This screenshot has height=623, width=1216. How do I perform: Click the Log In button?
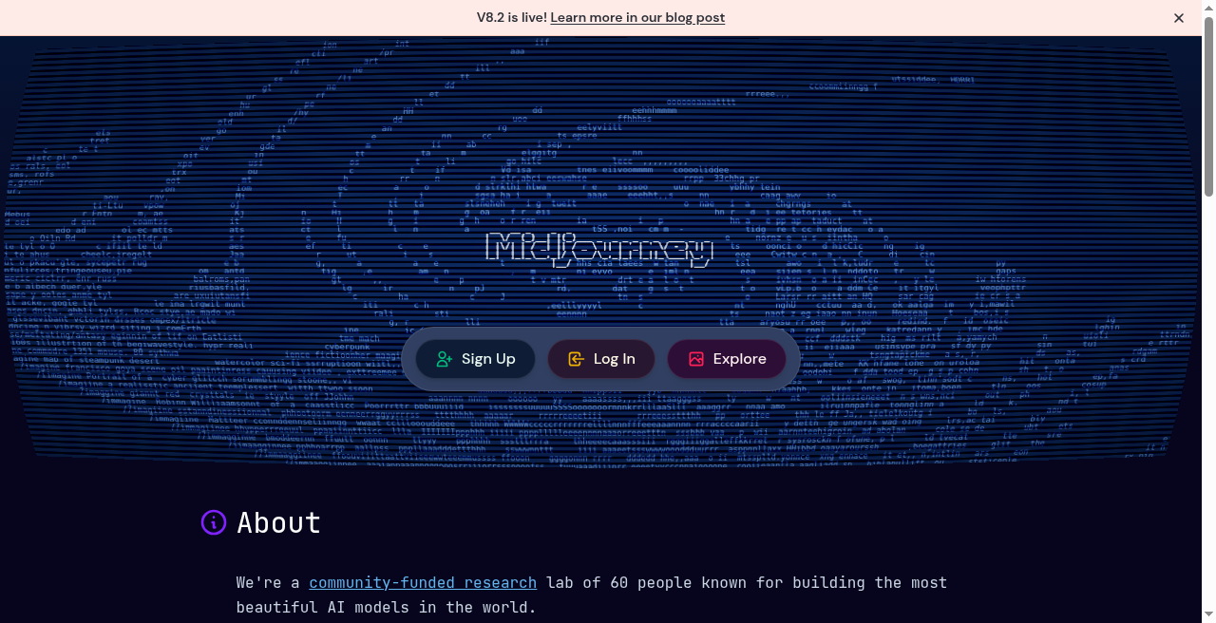[600, 359]
